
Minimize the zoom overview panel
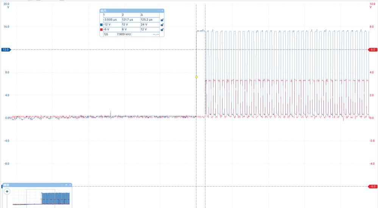[63, 185]
